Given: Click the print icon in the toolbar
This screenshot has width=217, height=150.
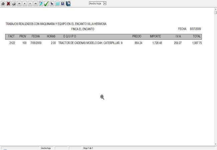Looking at the screenshot, I should tap(3, 4).
